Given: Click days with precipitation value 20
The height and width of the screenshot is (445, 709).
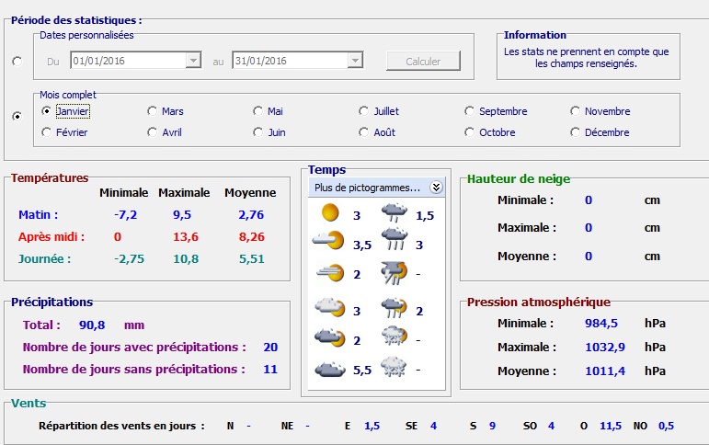Looking at the screenshot, I should (x=270, y=348).
